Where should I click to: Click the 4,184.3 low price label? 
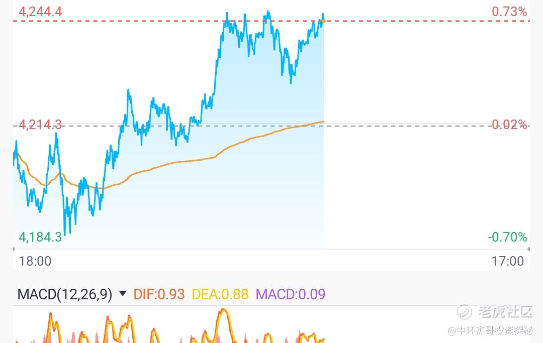click(40, 237)
